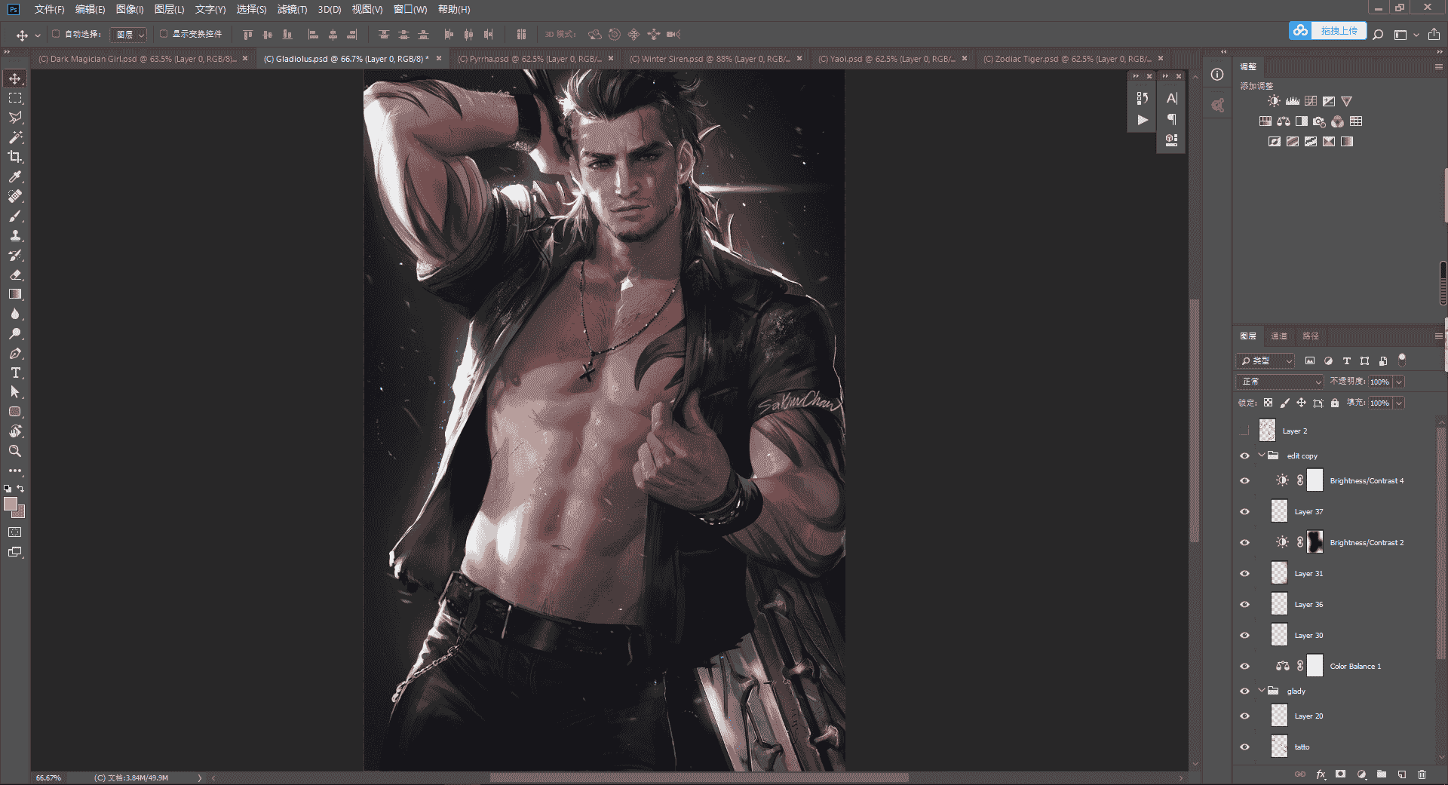Open the layer filter 类型 dropdown
This screenshot has height=785, width=1448.
(x=1265, y=361)
